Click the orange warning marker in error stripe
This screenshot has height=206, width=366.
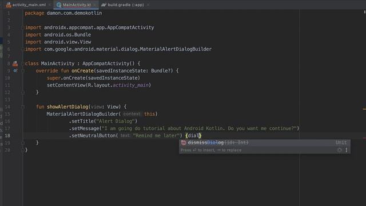tap(364, 109)
